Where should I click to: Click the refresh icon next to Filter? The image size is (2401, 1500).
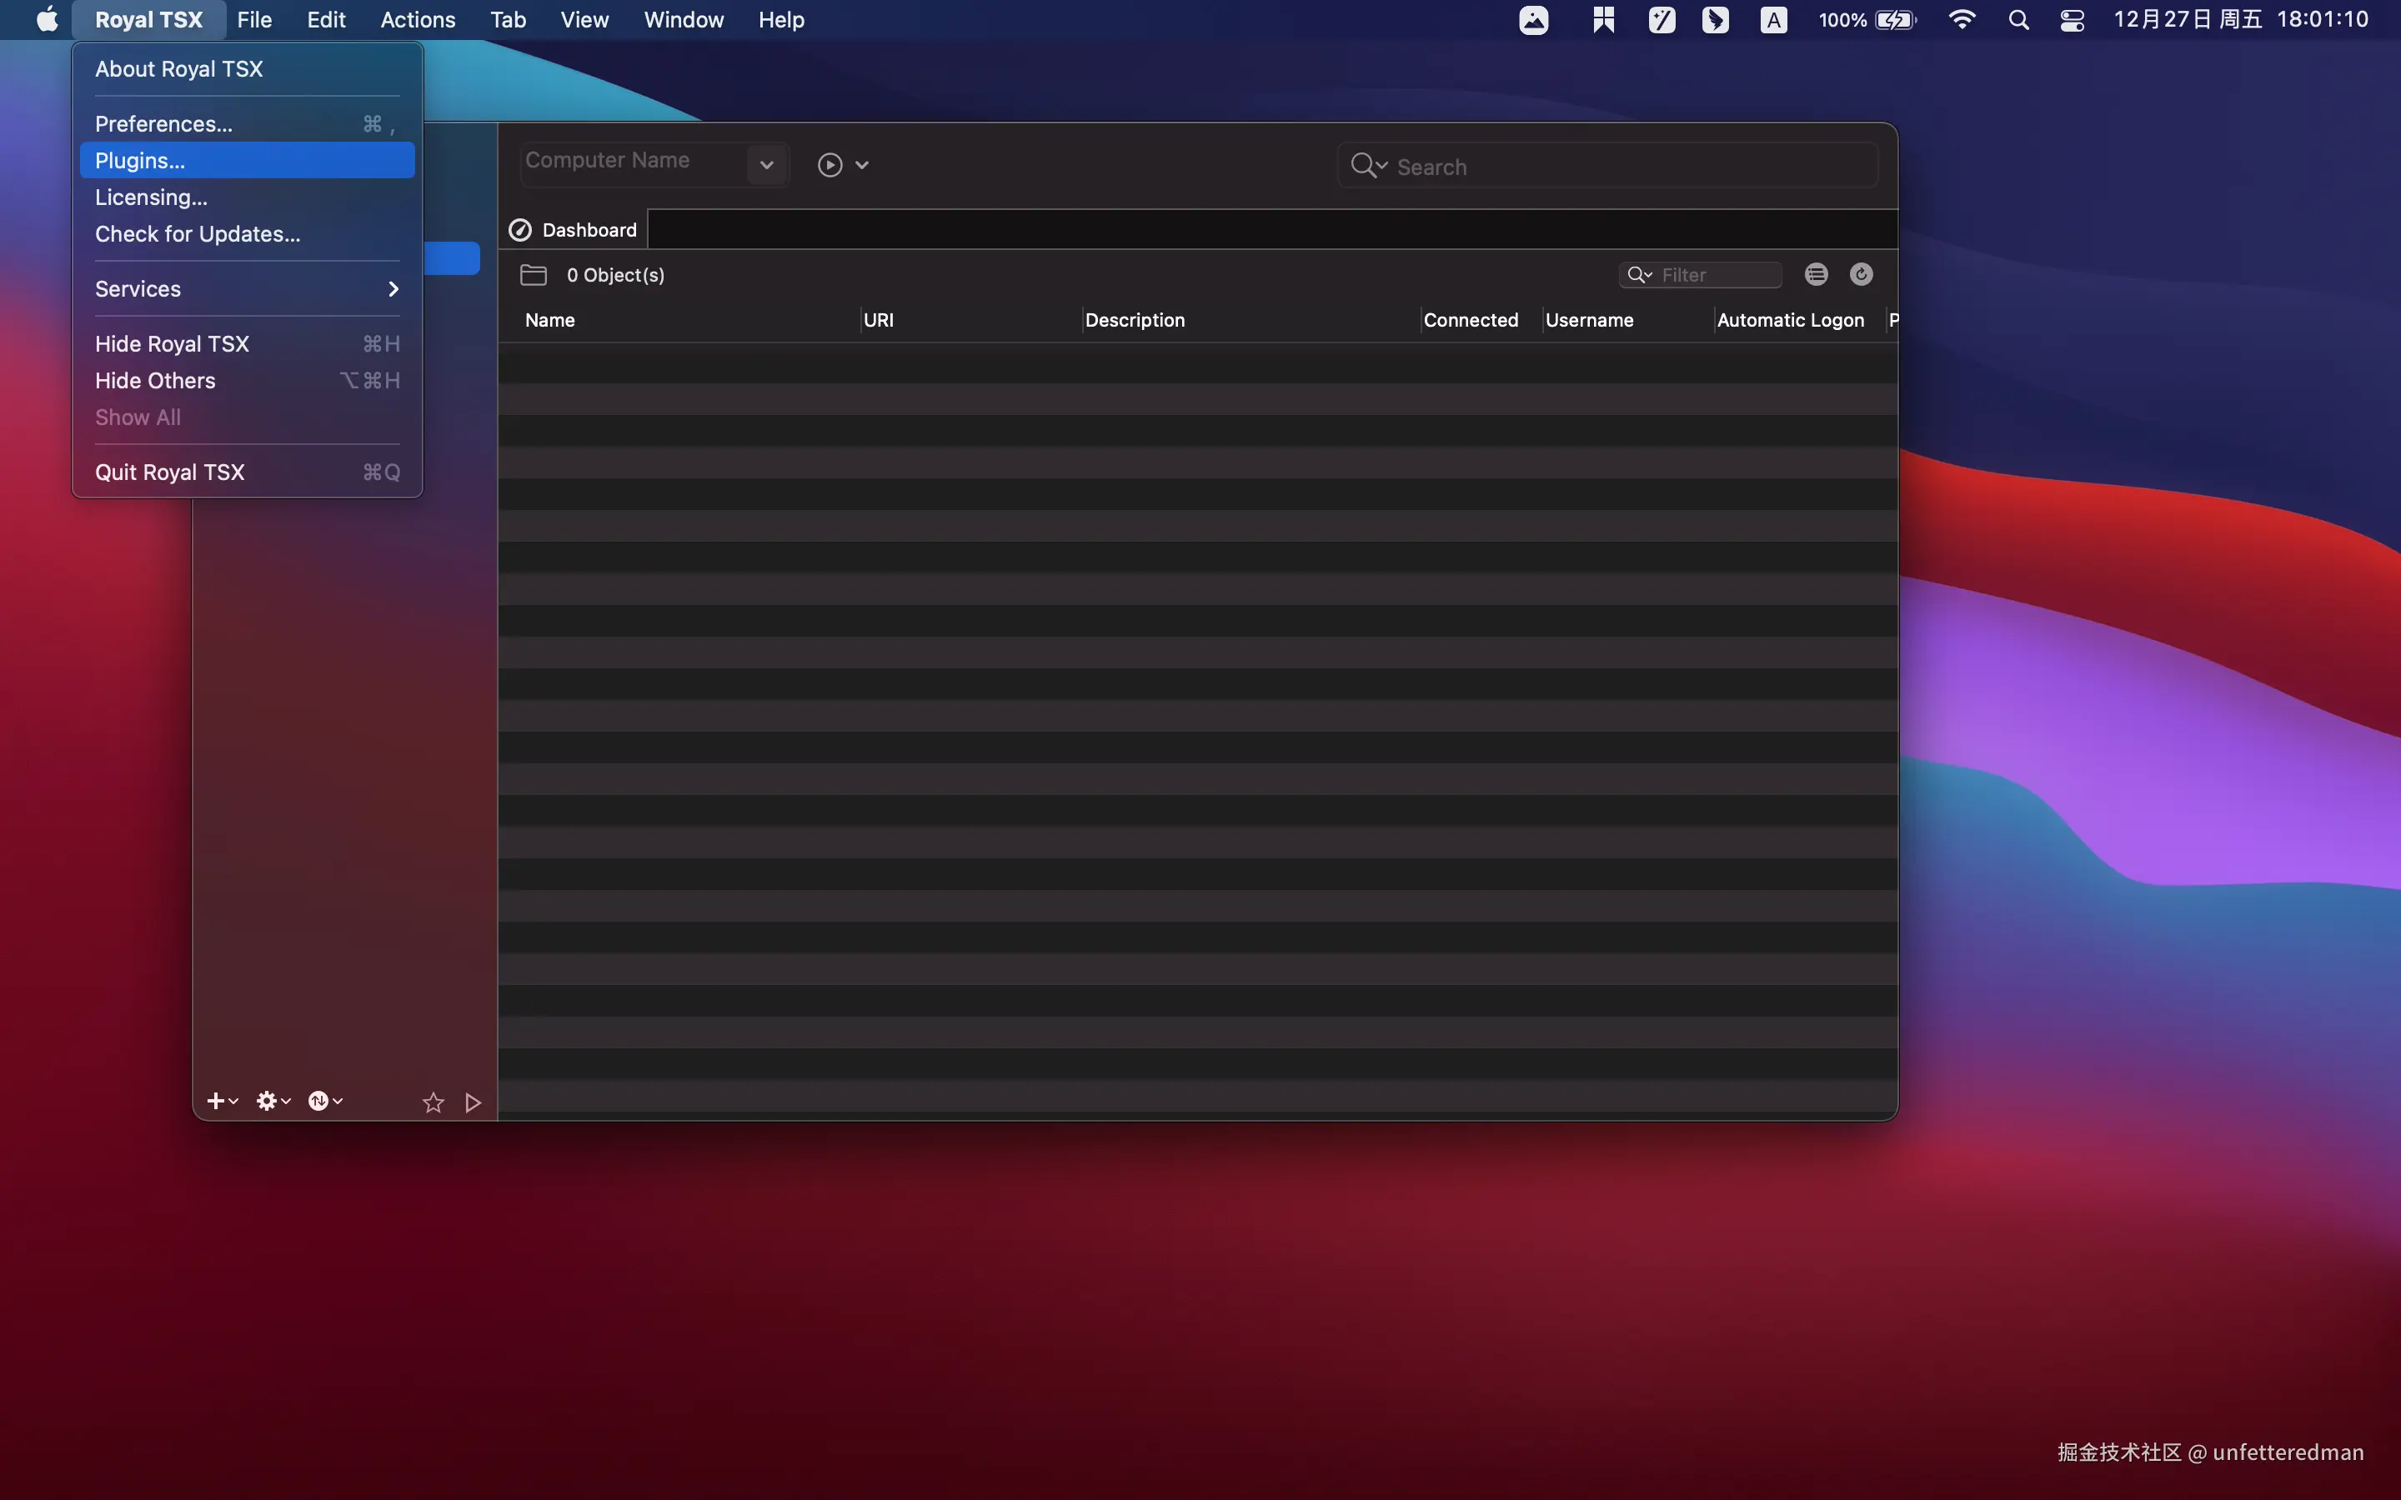pos(1862,275)
